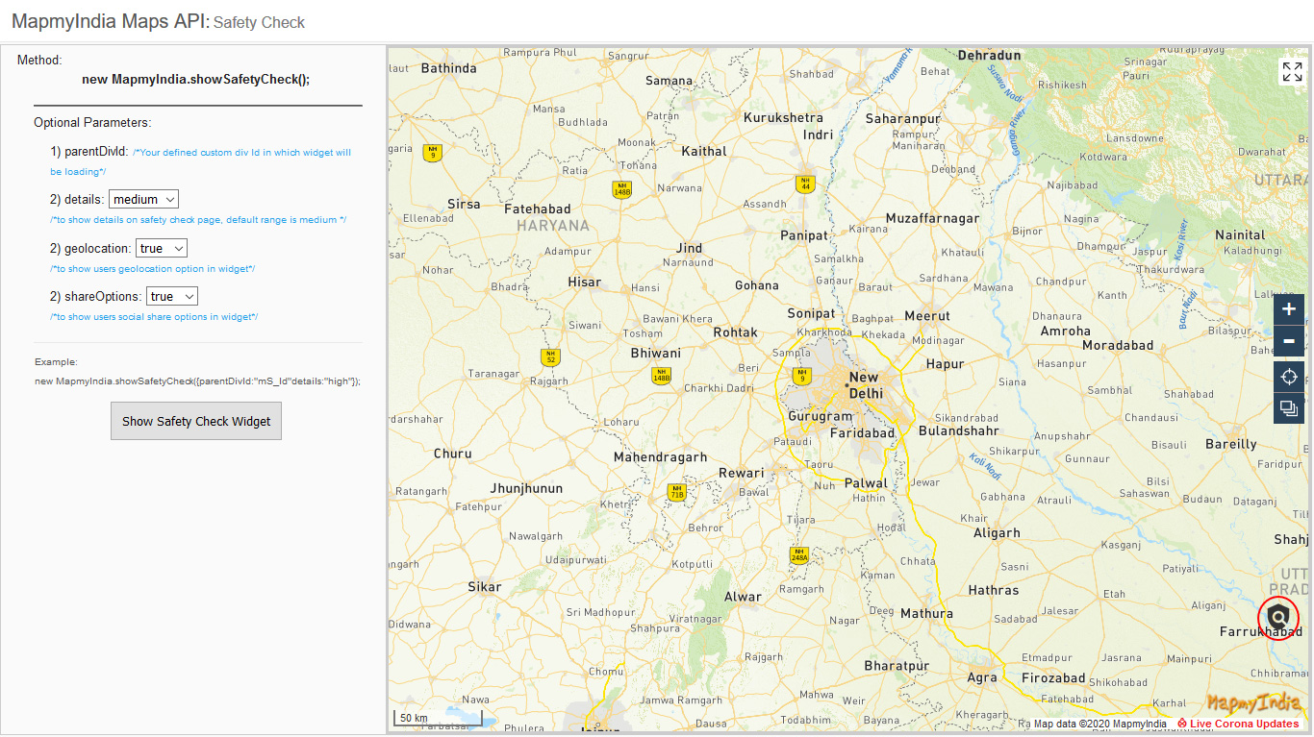This screenshot has width=1314, height=737.
Task: Open the shareOptions dropdown
Action: point(171,296)
